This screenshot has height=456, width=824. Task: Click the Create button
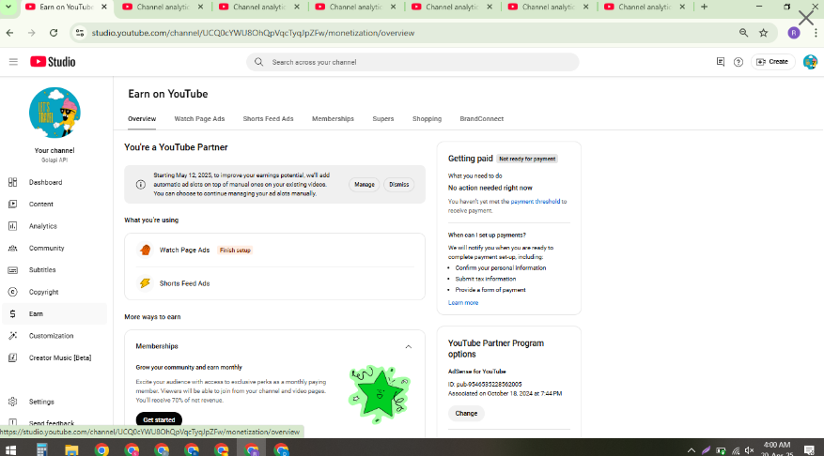(772, 62)
